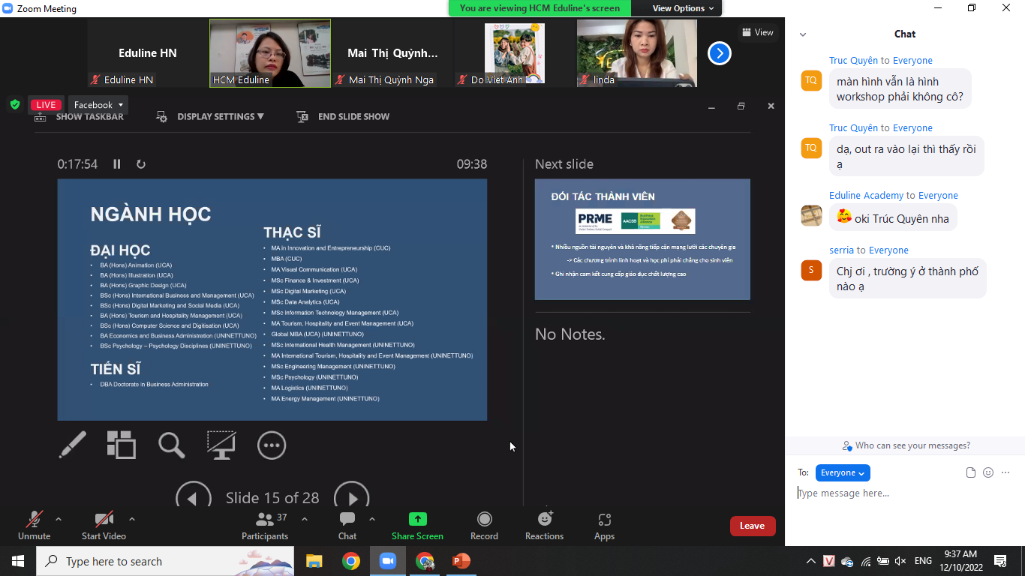Image resolution: width=1025 pixels, height=576 pixels.
Task: Expand the Facebook live stream dropdown
Action: [x=98, y=105]
